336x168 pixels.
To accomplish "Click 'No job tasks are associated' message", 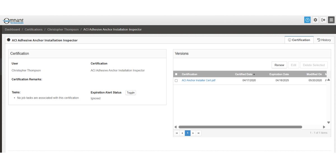I will (x=48, y=98).
